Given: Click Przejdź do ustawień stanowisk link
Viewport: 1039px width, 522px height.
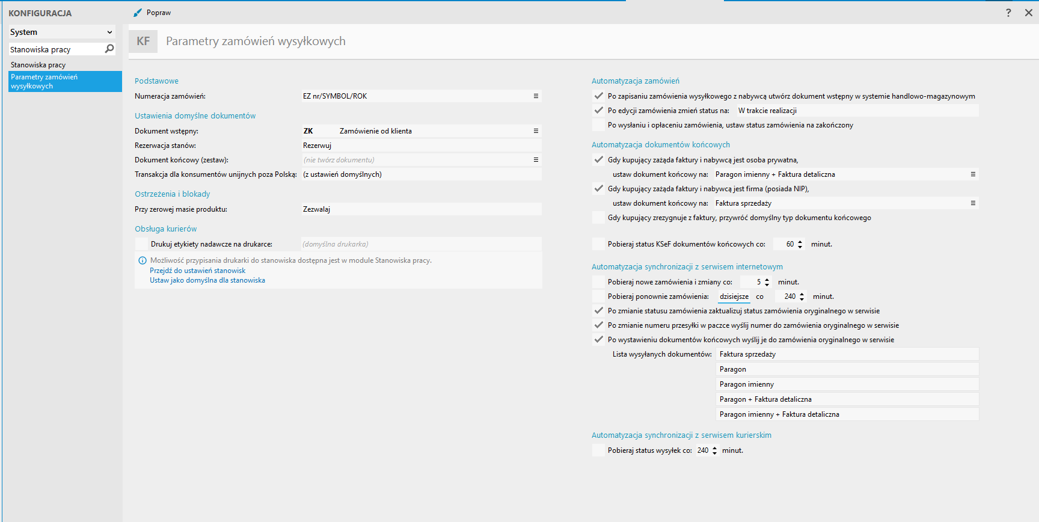Looking at the screenshot, I should [x=197, y=271].
